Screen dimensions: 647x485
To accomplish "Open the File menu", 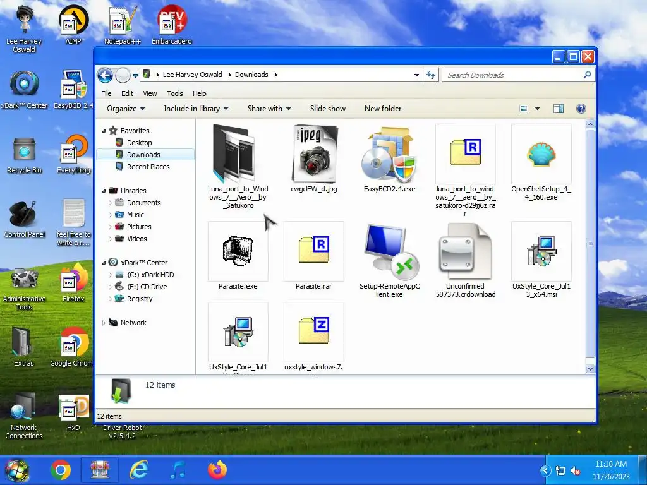I will (x=106, y=93).
